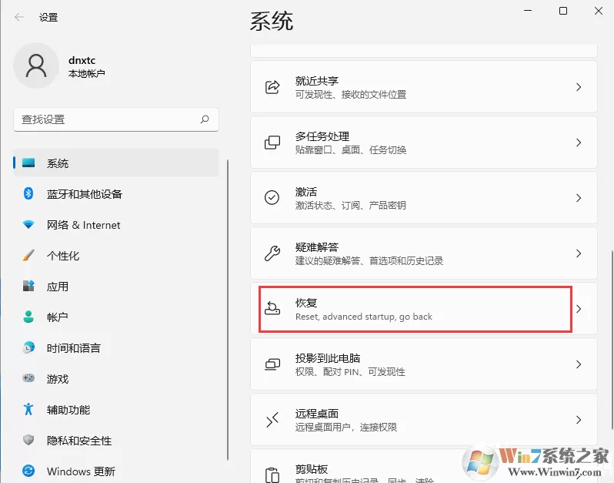Click the 时间和语言 clock globe icon
The height and width of the screenshot is (483, 614).
28,347
